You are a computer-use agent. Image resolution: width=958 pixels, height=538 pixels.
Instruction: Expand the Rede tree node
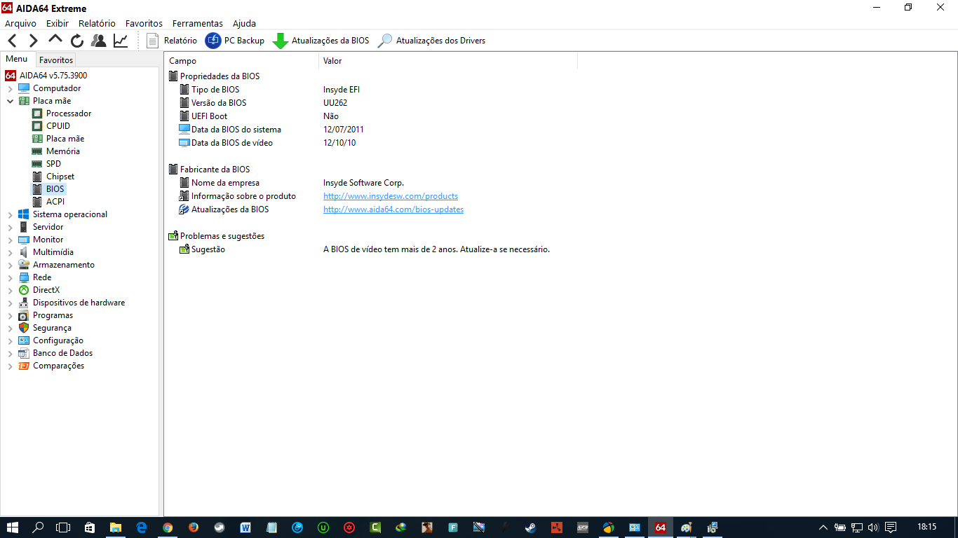pos(10,277)
